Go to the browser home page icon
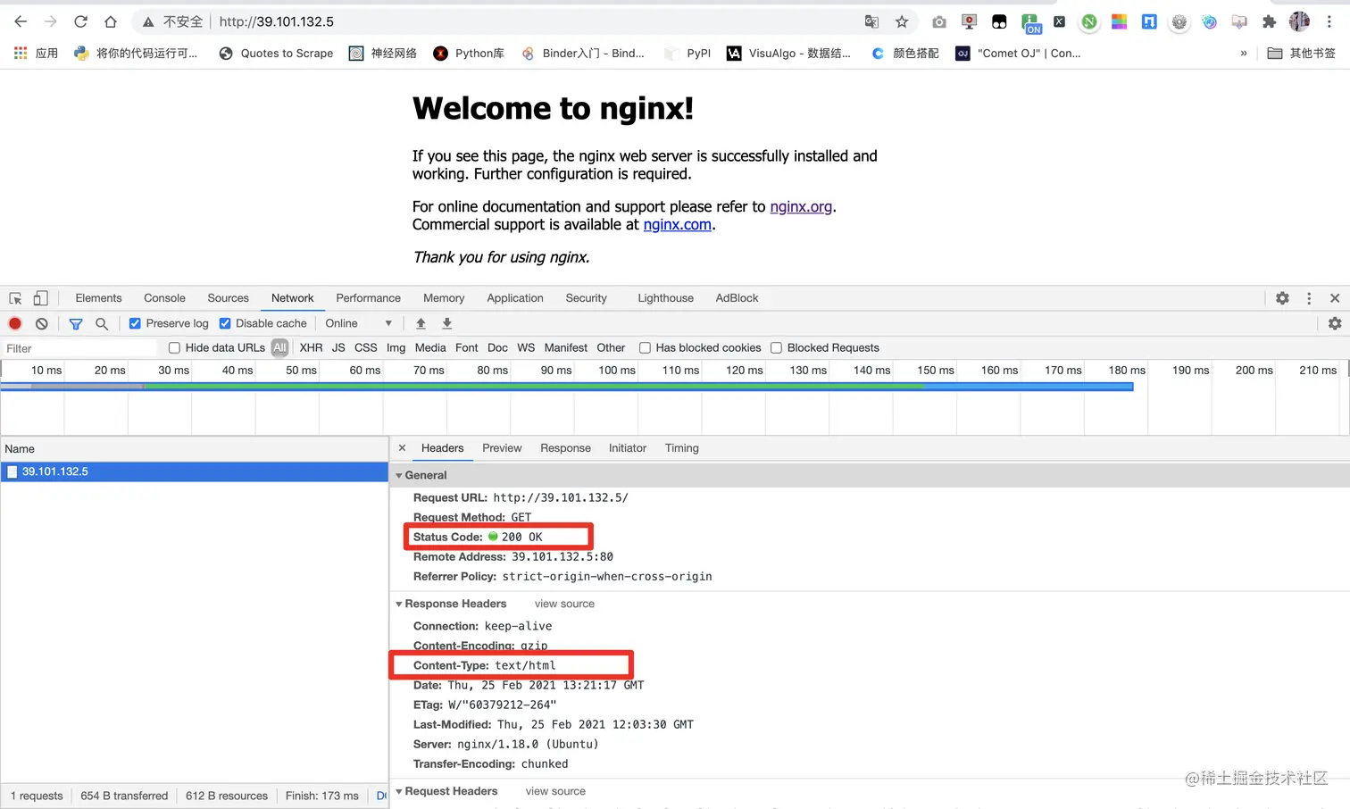Viewport: 1350px width, 809px height. (111, 21)
